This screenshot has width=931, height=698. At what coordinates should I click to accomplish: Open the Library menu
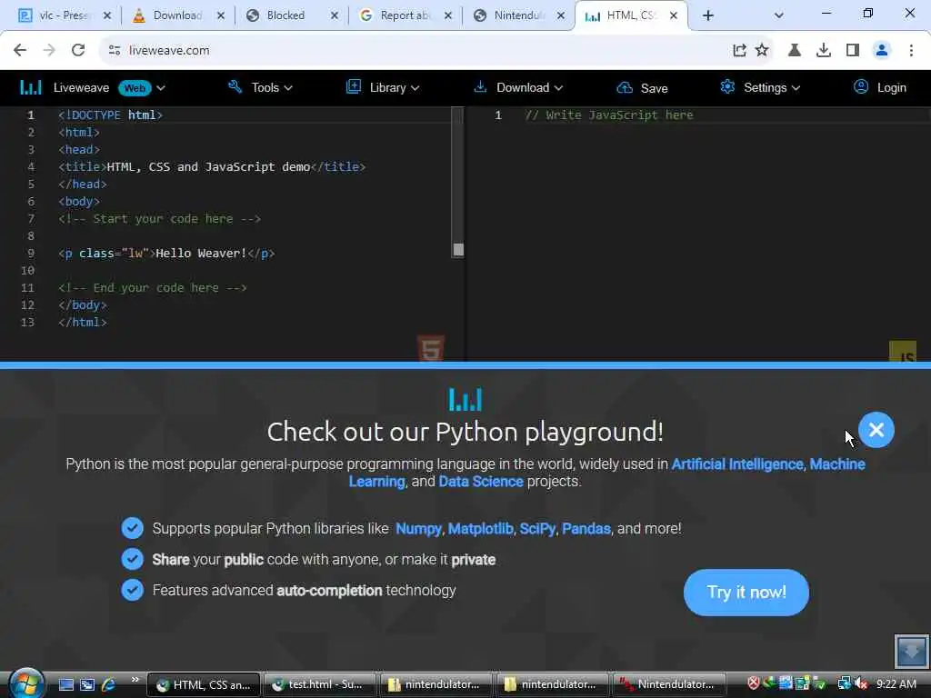[395, 88]
